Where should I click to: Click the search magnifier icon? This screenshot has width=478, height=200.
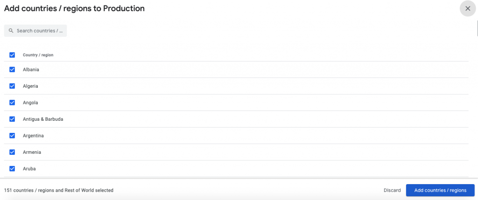point(11,31)
